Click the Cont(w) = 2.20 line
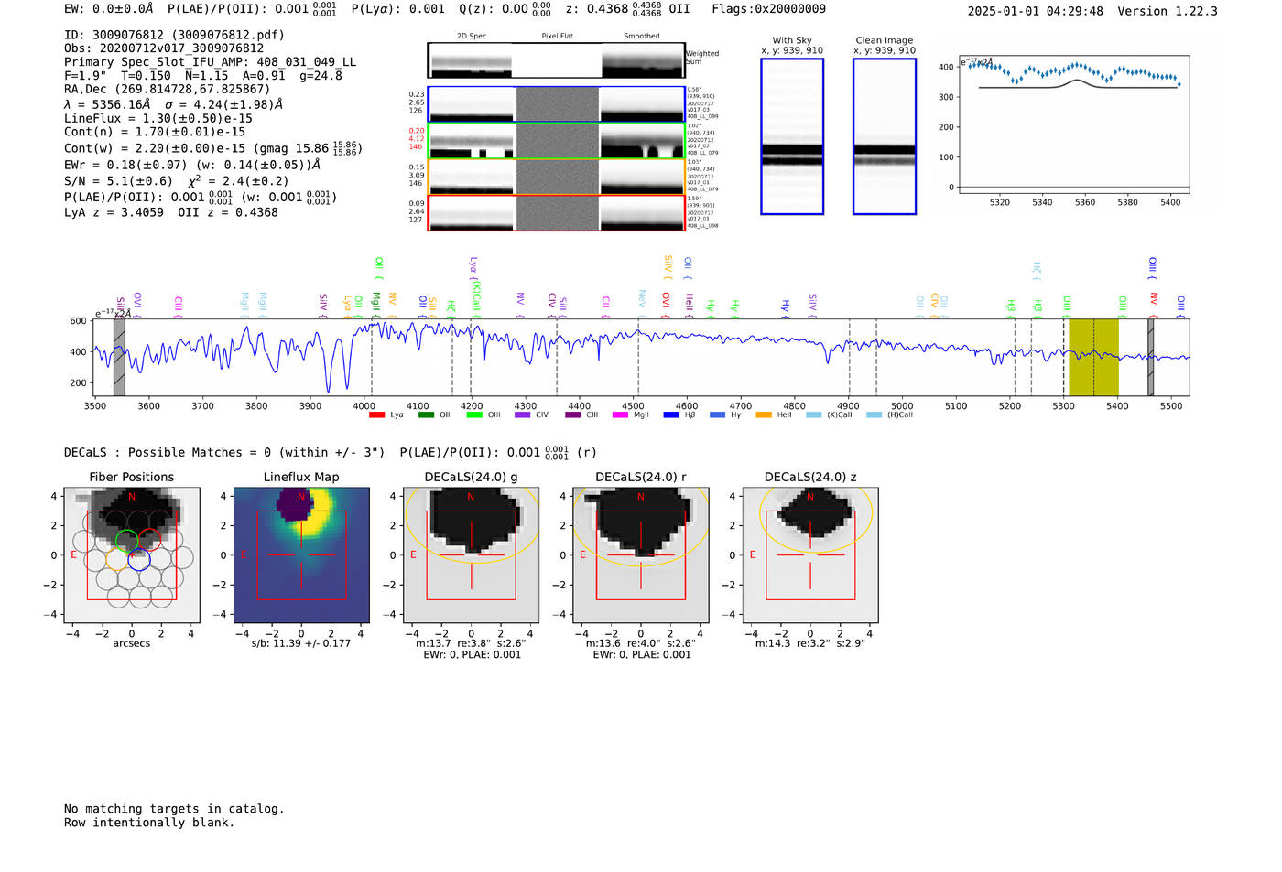This screenshot has width=1282, height=872. (213, 147)
